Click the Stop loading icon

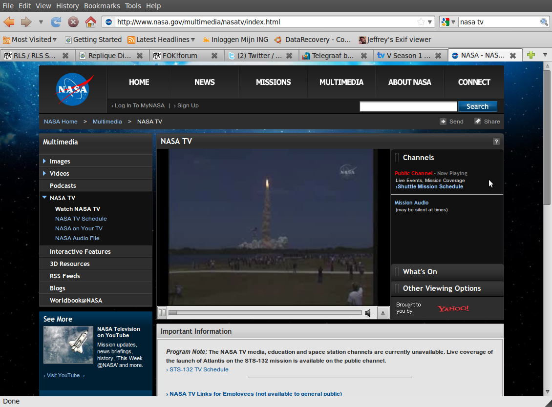73,22
